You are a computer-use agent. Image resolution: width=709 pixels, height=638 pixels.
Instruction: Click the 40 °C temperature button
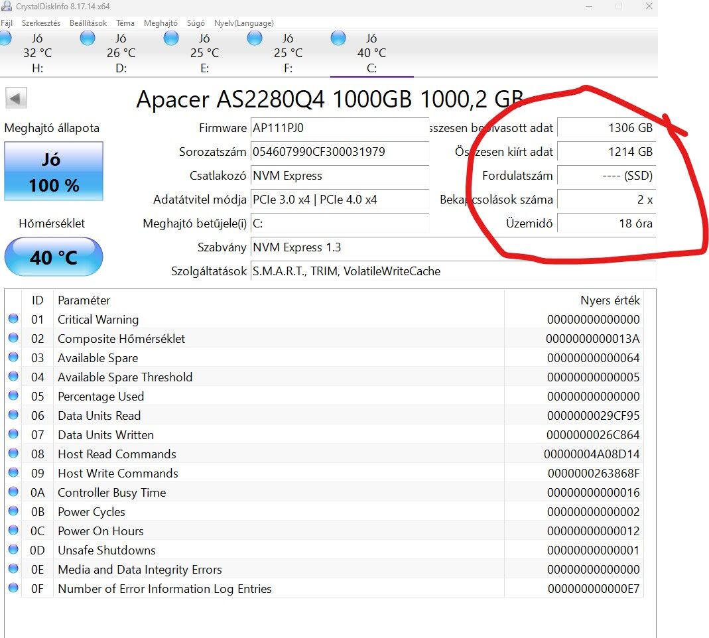[x=54, y=257]
